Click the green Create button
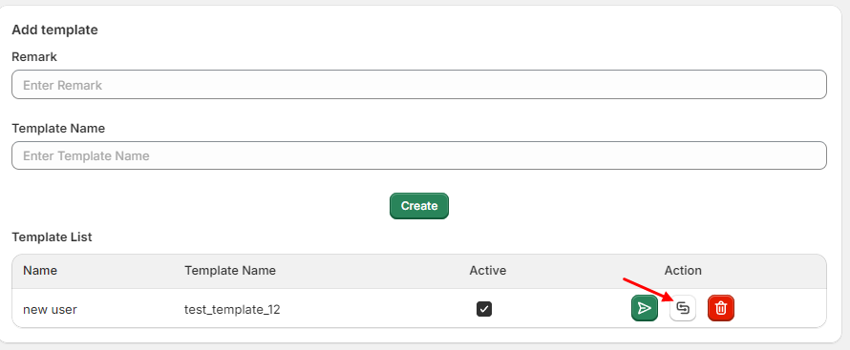 click(419, 206)
